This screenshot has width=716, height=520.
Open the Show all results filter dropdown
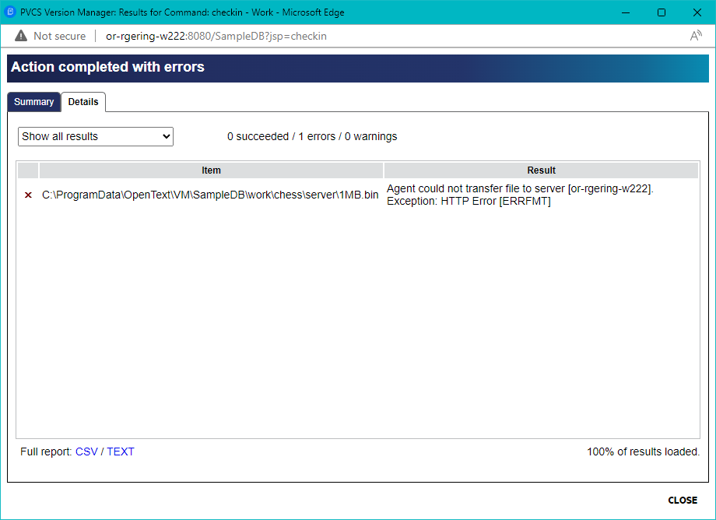click(x=95, y=136)
